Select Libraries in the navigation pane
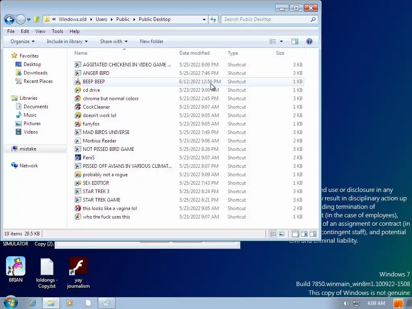This screenshot has width=412, height=309. (25, 98)
